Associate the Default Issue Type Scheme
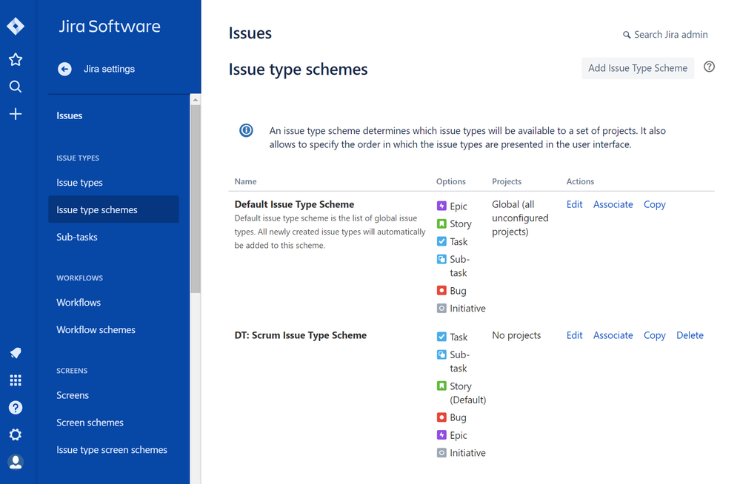Viewport: 740px width, 484px height. [613, 204]
